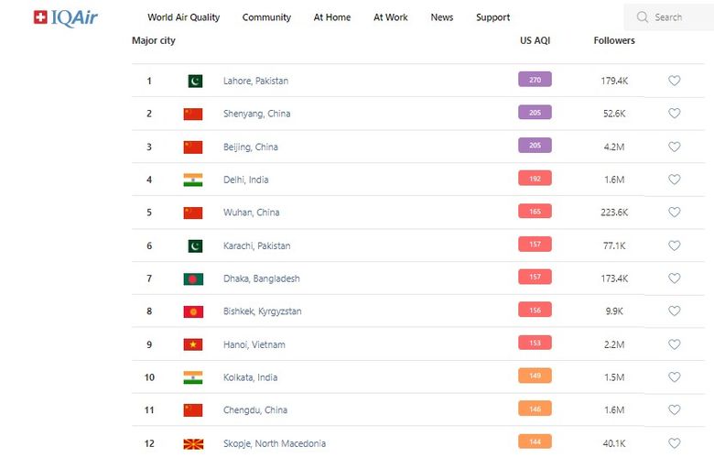This screenshot has height=458, width=714.
Task: Click Kyrgyzstan flag beside Bishkek
Action: coord(193,311)
